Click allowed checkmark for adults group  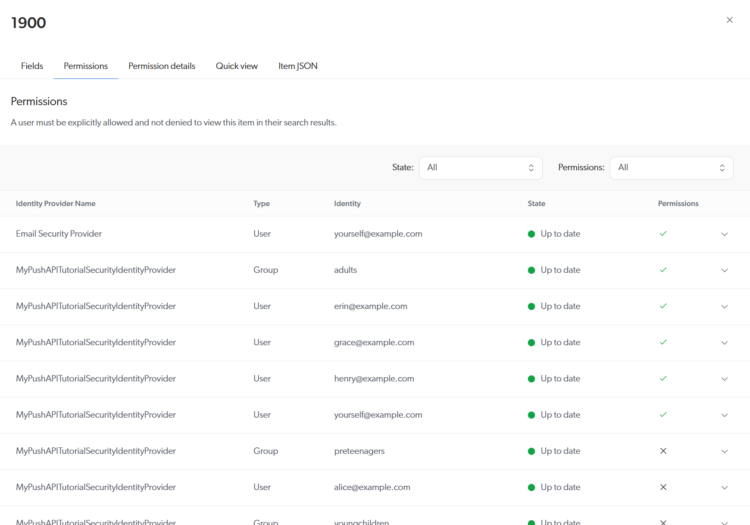click(663, 270)
